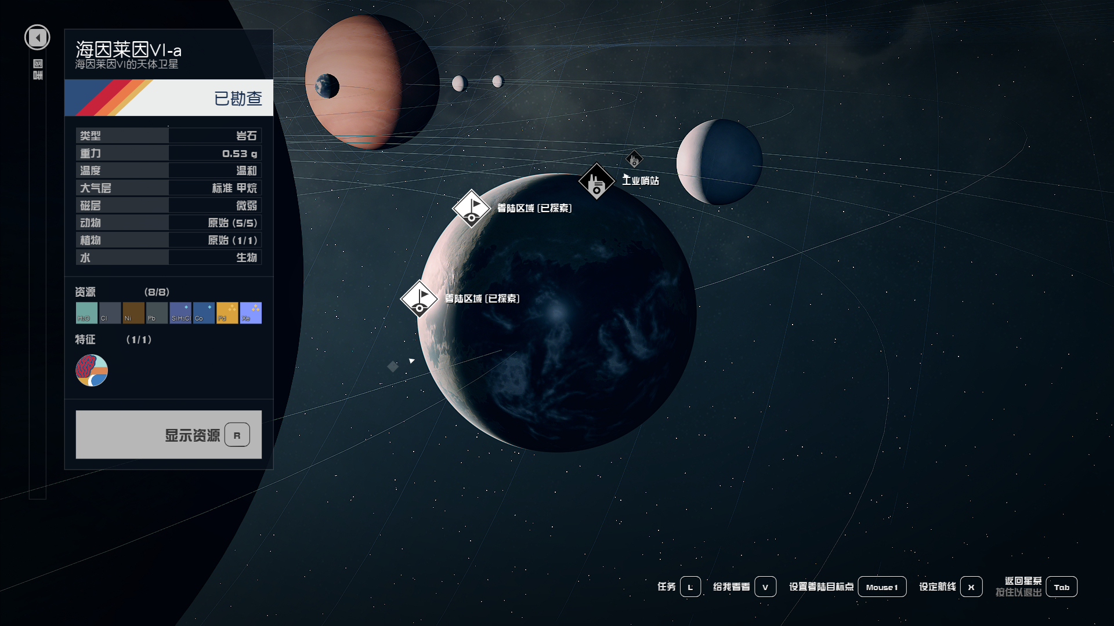Select the upper 着陆区域 landing flag marker
Viewport: 1114px width, 626px height.
472,209
